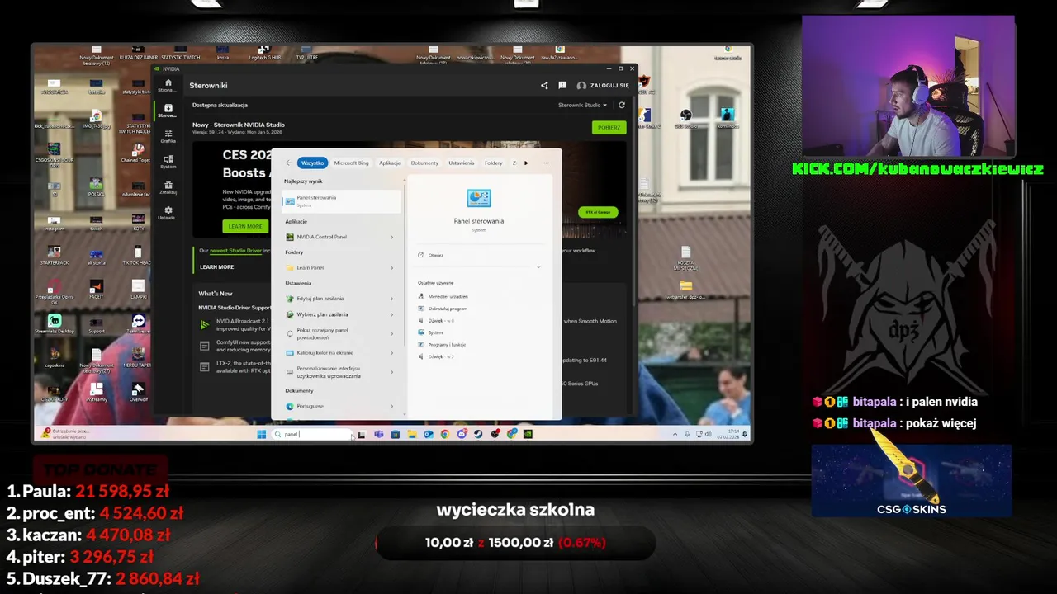Open Grafika section in NVIDIA sidebar
Viewport: 1057px width, 594px height.
tap(168, 136)
